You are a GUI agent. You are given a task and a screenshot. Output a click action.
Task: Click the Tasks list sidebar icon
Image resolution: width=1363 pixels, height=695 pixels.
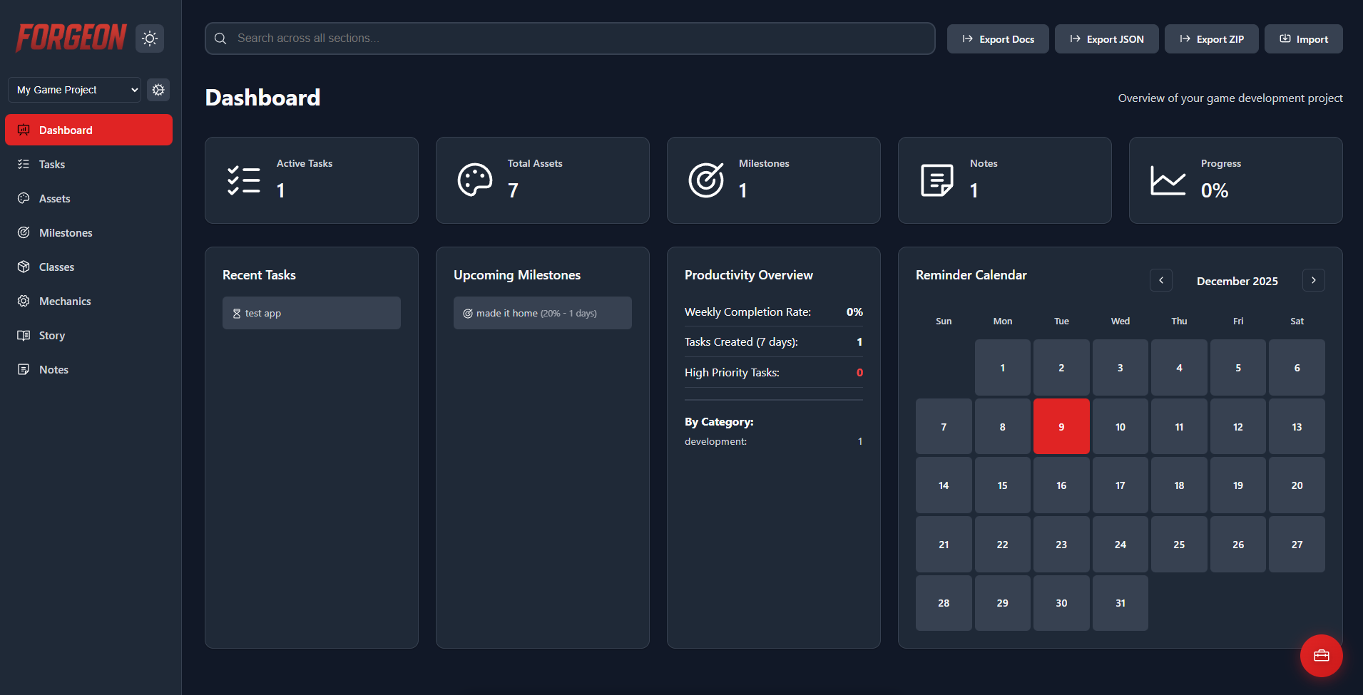click(x=24, y=164)
